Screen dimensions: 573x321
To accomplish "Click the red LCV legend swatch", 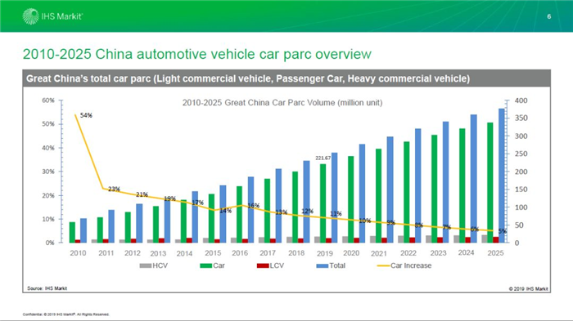I will click(263, 265).
